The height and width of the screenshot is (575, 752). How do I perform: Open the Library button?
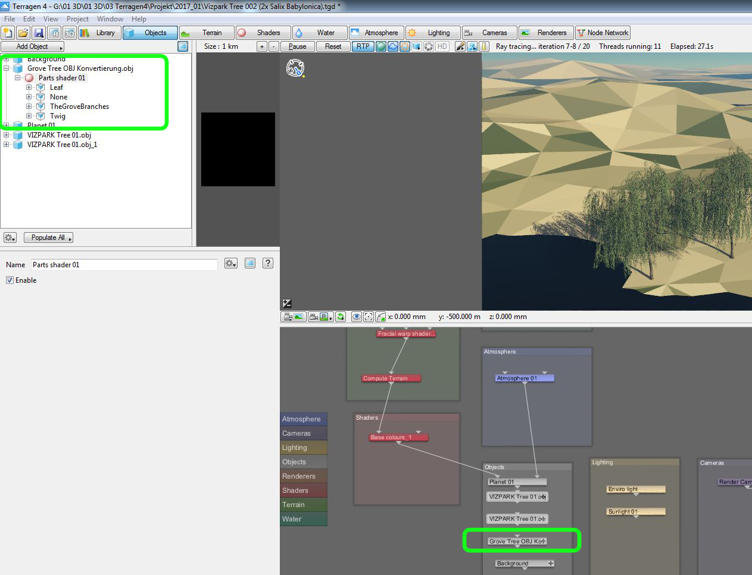tap(100, 33)
